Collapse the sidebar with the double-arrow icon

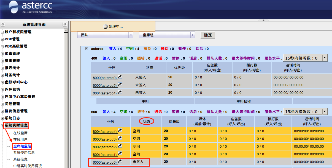pyautogui.click(x=3, y=24)
